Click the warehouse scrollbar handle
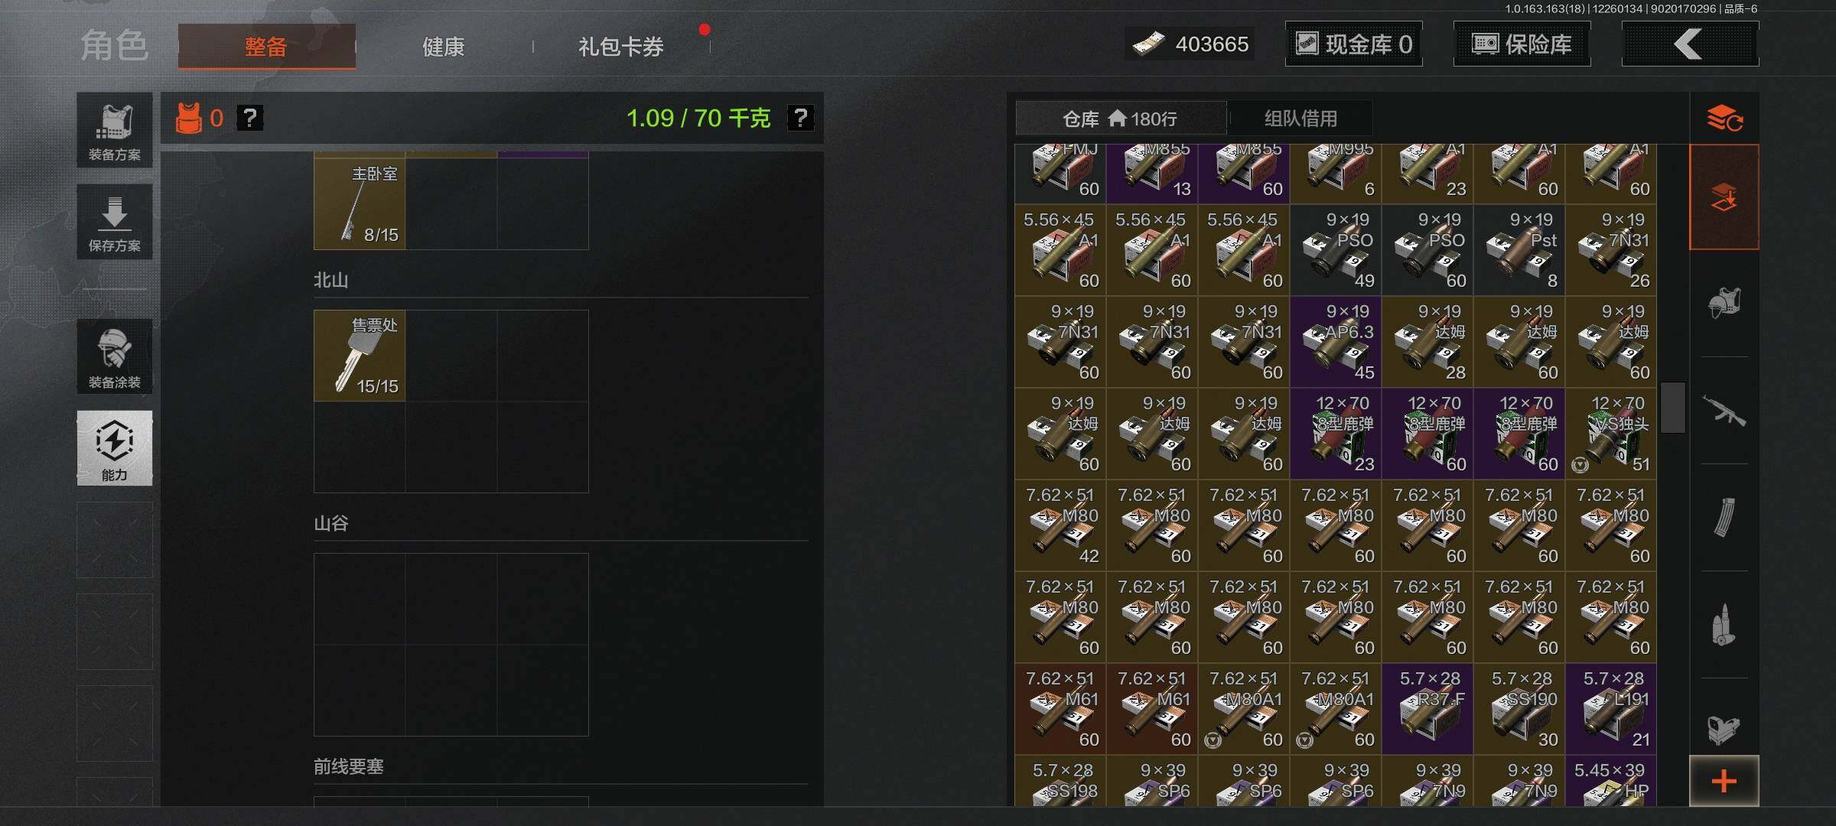Screen dimensions: 1836x826 1673,408
